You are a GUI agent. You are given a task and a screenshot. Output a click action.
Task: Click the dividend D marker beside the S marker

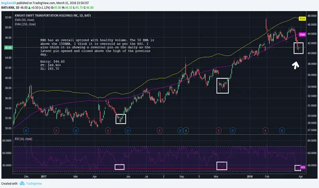coord(180,131)
